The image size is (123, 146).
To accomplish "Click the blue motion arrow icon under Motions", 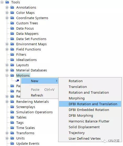I will click(17, 81).
